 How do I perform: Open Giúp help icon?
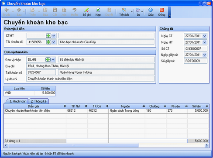[x=151, y=10]
